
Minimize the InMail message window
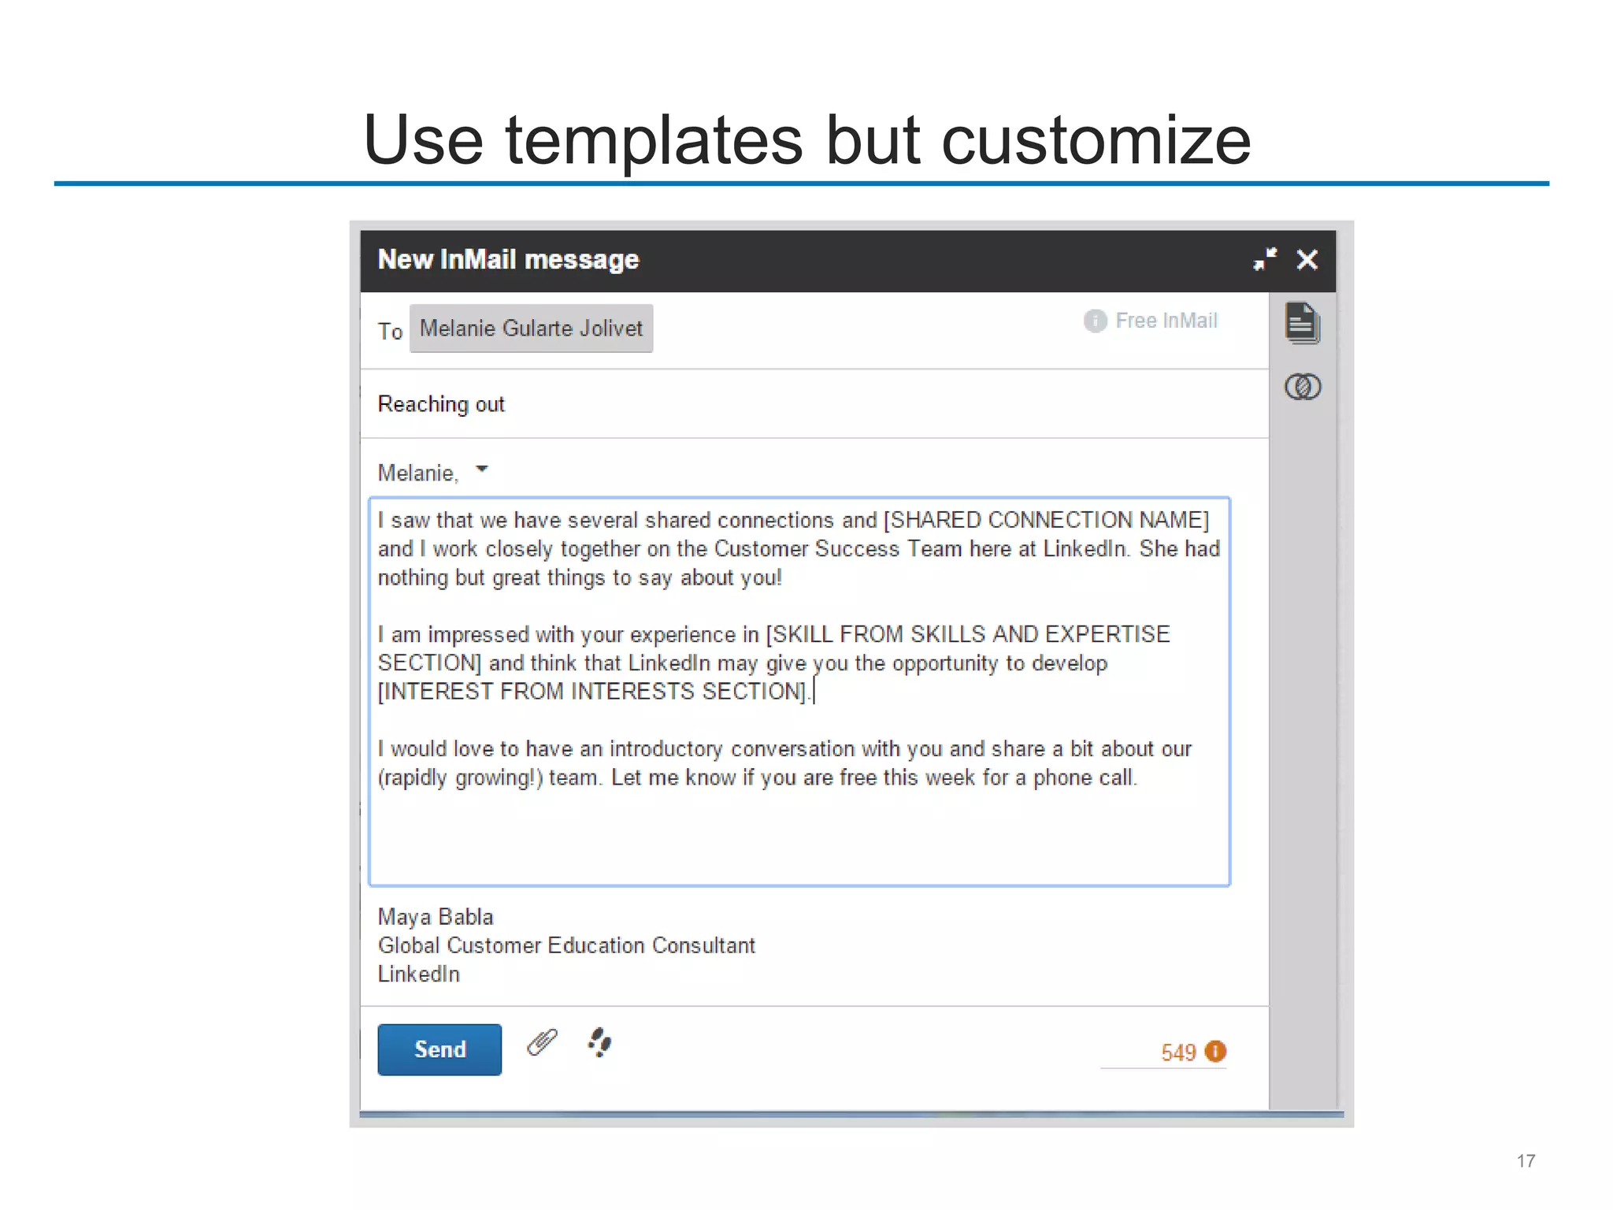pos(1265,259)
